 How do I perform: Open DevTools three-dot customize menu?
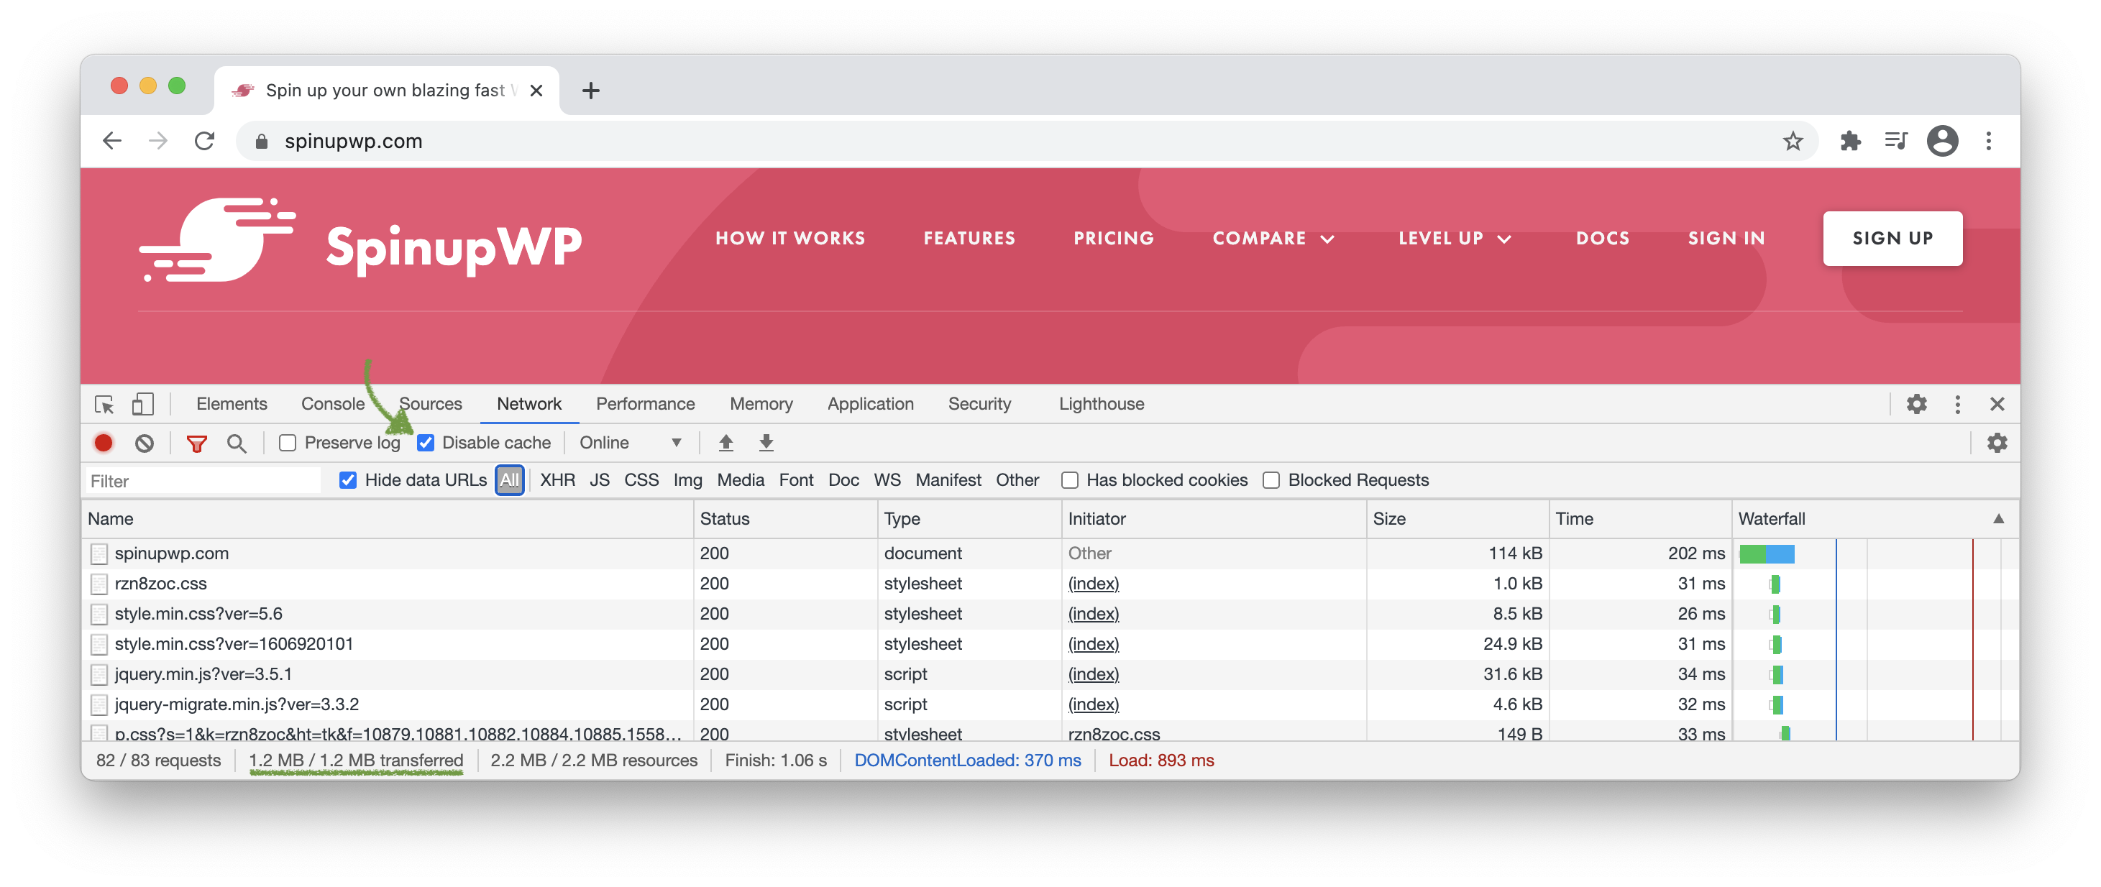(x=1957, y=405)
